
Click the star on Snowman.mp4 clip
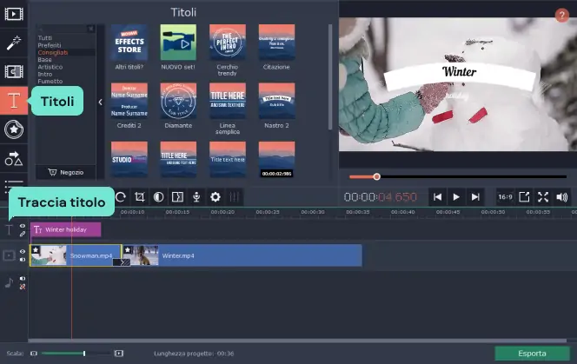36,250
